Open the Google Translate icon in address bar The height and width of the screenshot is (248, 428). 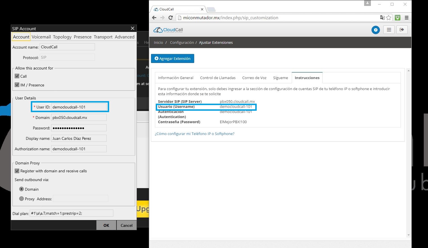382,18
